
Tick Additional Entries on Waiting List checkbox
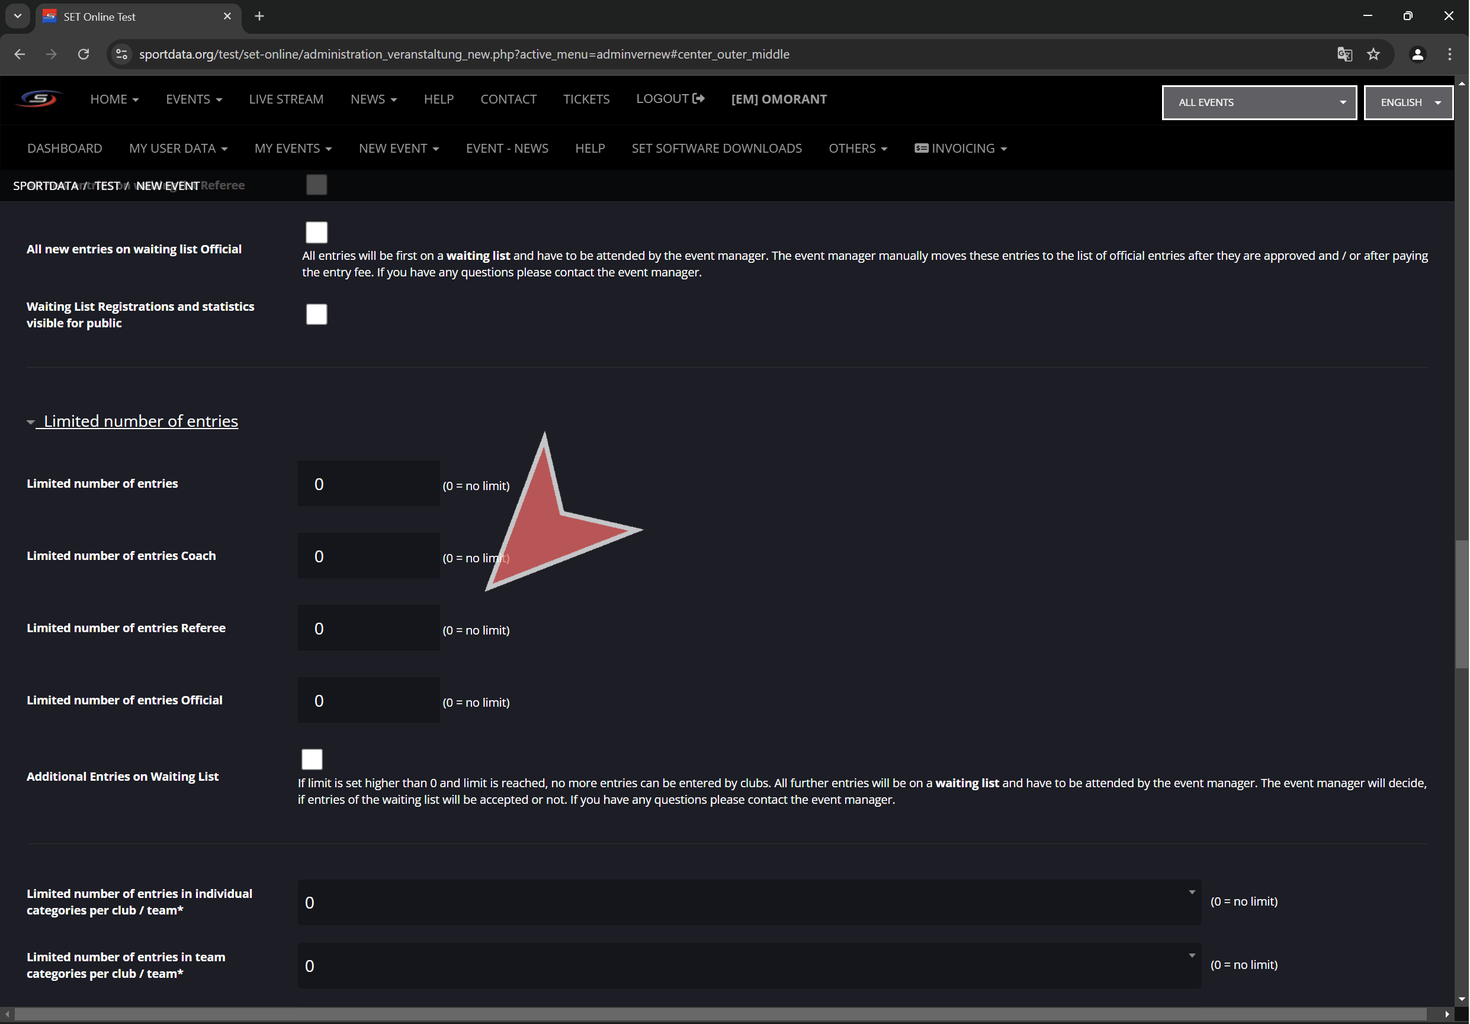(x=312, y=759)
